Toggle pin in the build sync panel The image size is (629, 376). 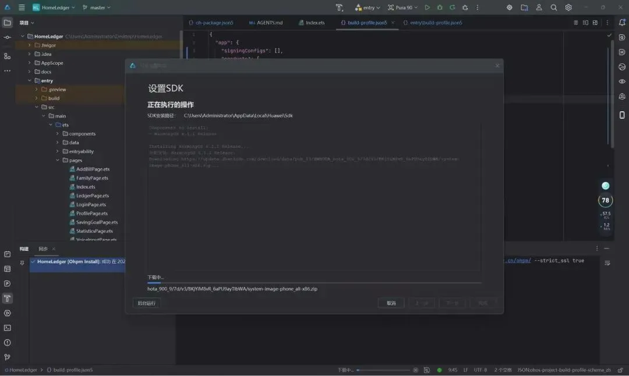click(22, 263)
